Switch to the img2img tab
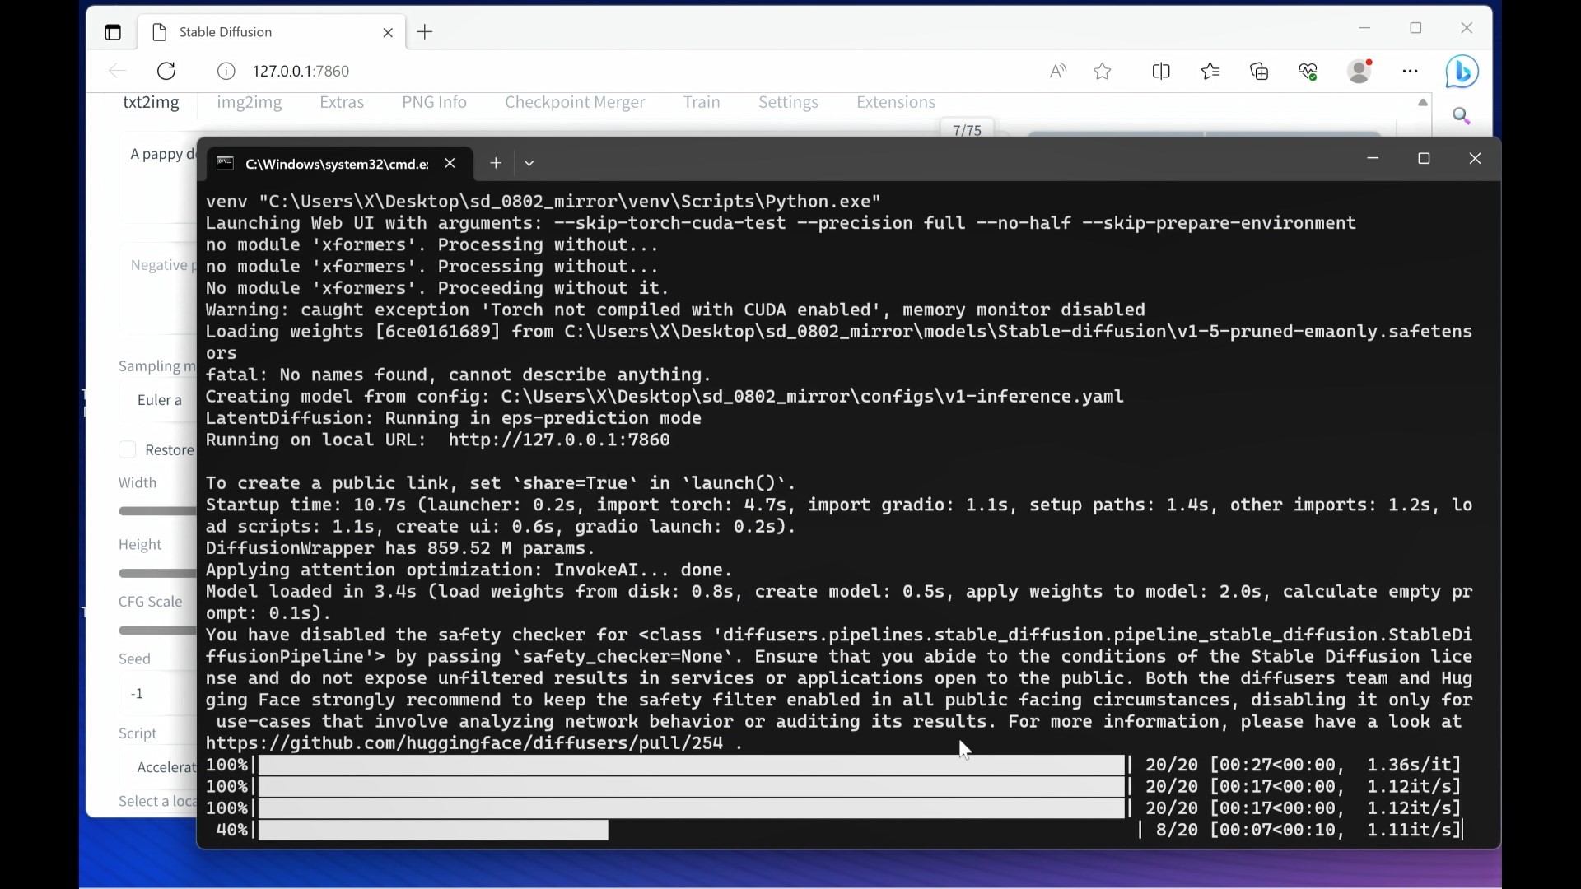This screenshot has height=889, width=1581. tap(250, 102)
